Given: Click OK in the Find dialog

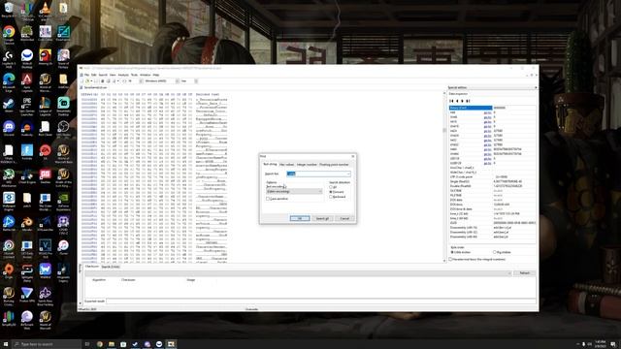Looking at the screenshot, I should tap(300, 218).
